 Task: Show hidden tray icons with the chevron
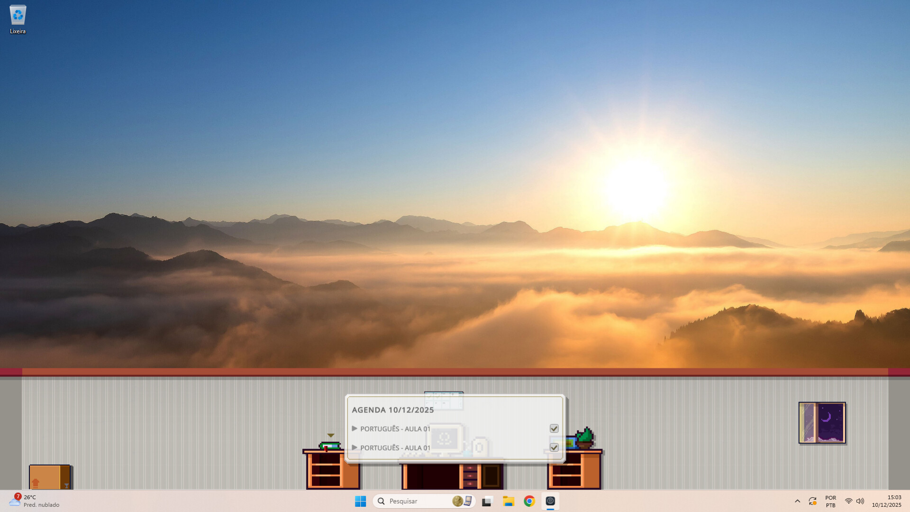click(798, 501)
